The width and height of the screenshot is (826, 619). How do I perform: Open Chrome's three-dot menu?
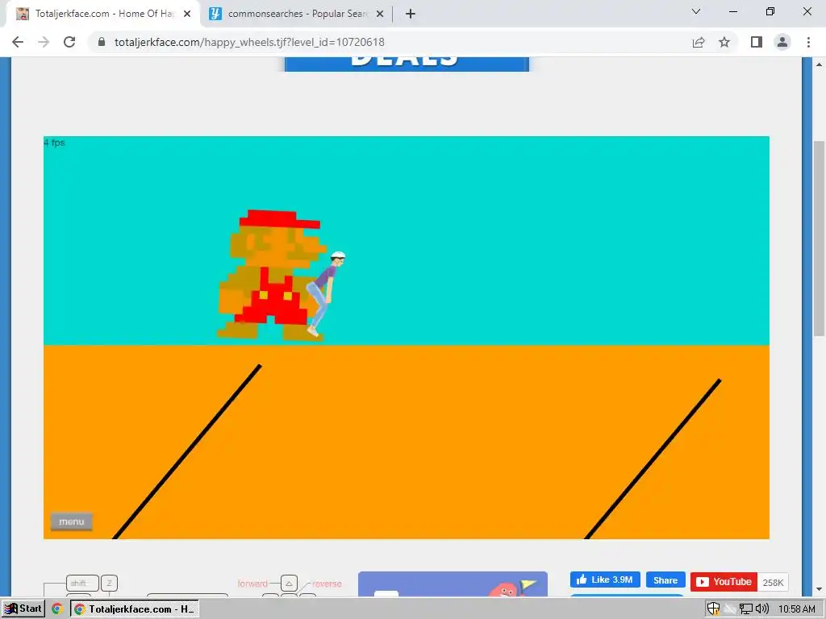tap(808, 42)
